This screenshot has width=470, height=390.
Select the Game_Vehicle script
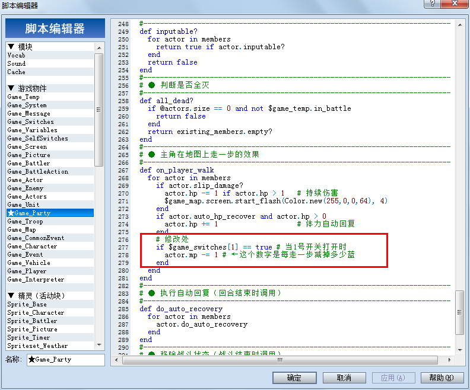tap(50, 263)
